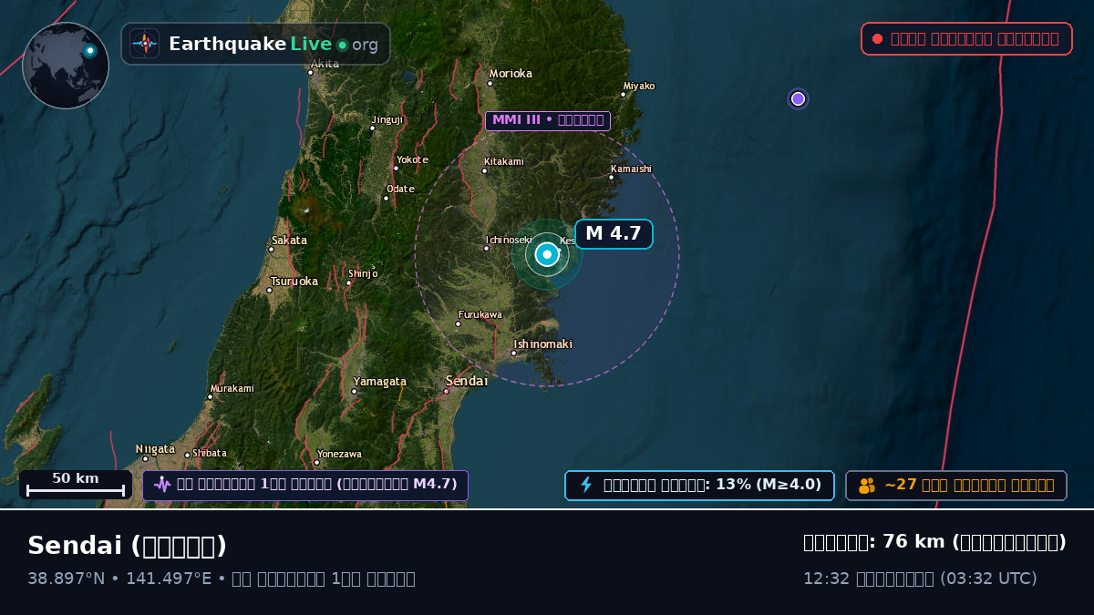Viewport: 1094px width, 615px height.
Task: Select the purple earthquake marker in the ocean
Action: click(x=798, y=98)
